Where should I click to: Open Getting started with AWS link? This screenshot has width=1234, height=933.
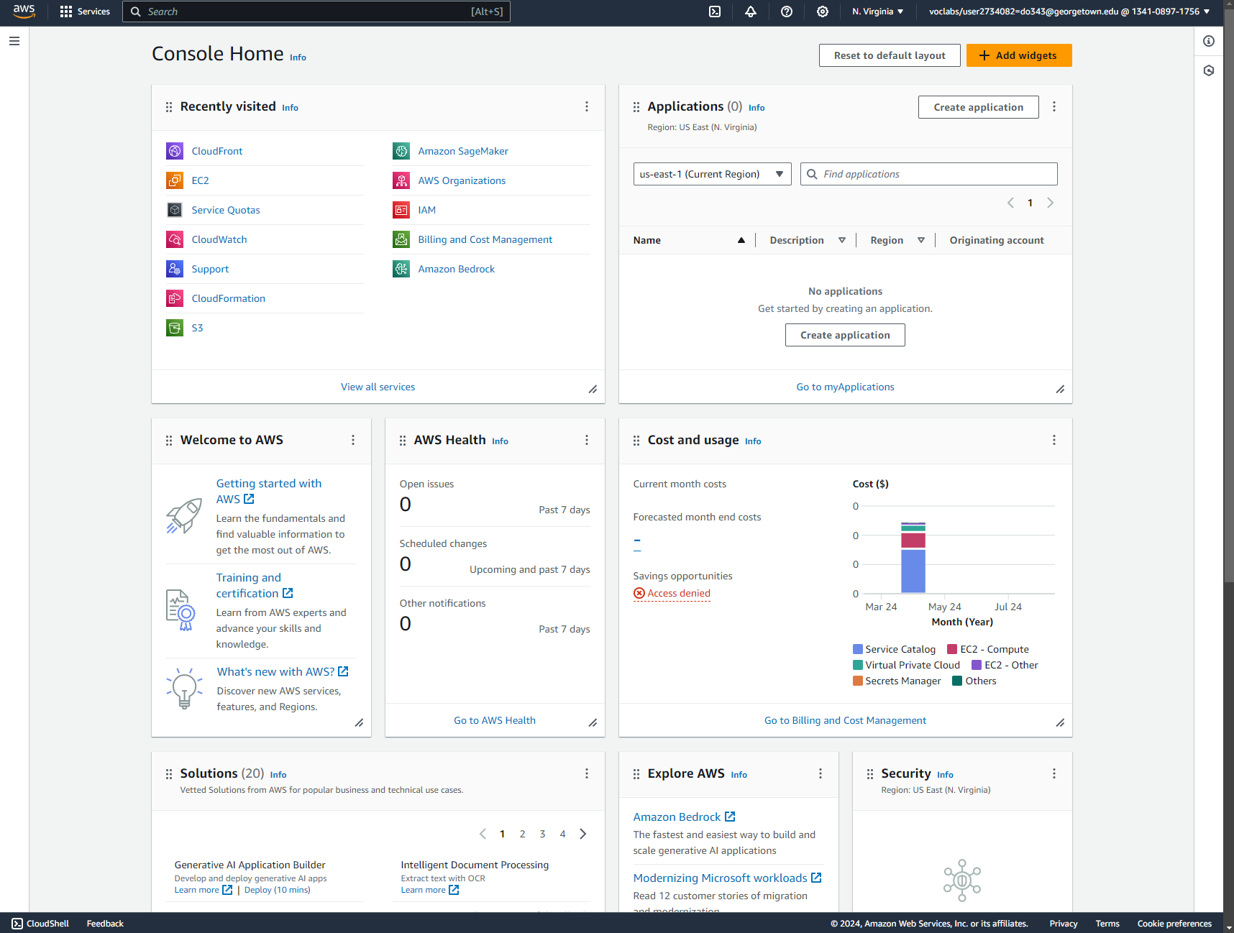click(269, 491)
